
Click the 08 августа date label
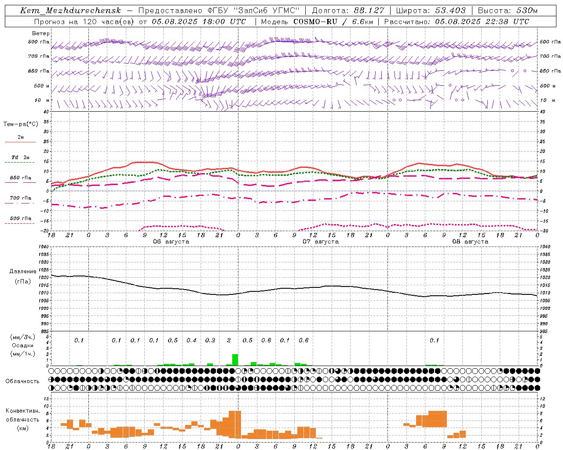click(x=470, y=242)
